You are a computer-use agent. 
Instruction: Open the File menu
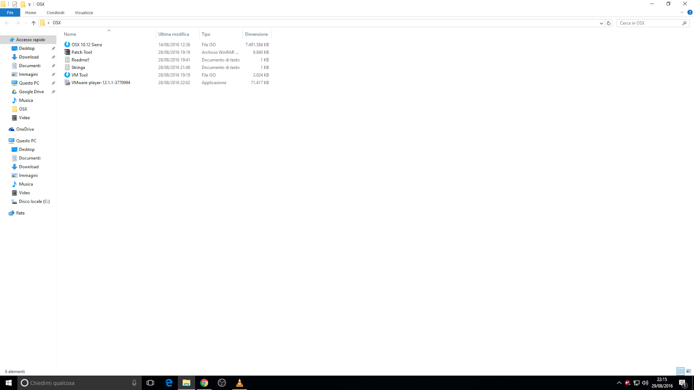coord(10,13)
